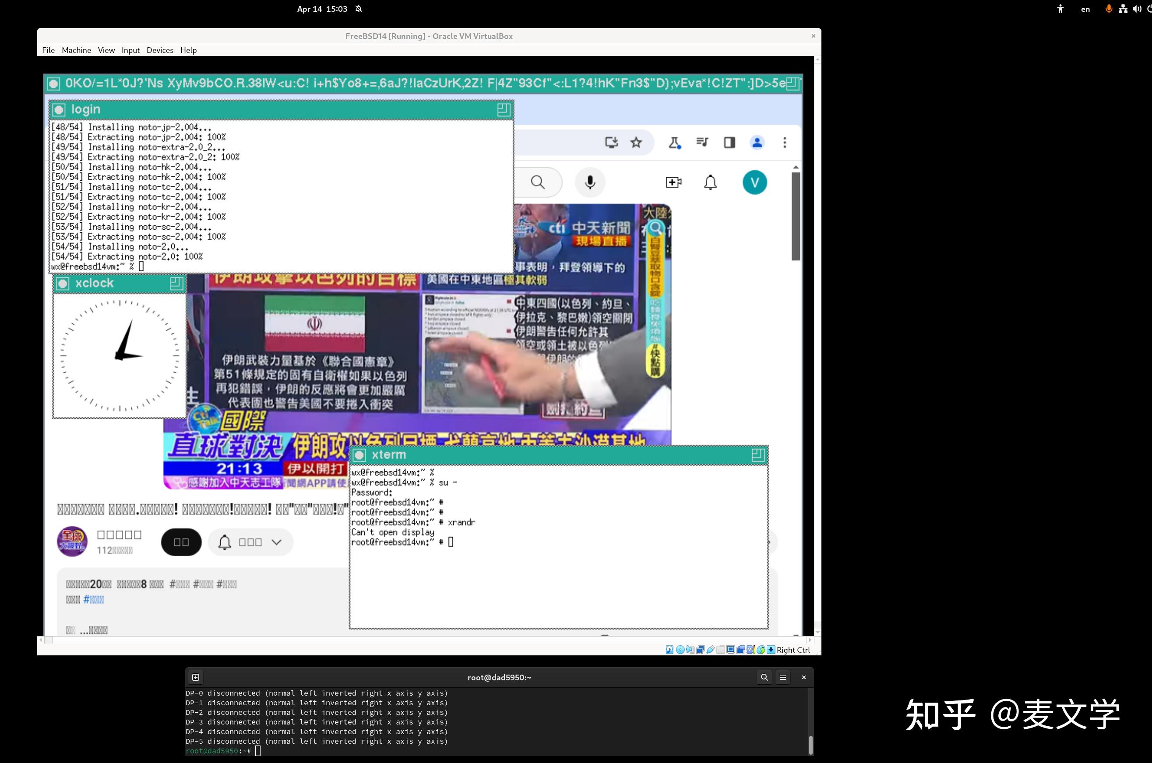Click the do-not-disturb bell in the top bar
This screenshot has height=763, width=1152.
click(x=359, y=9)
